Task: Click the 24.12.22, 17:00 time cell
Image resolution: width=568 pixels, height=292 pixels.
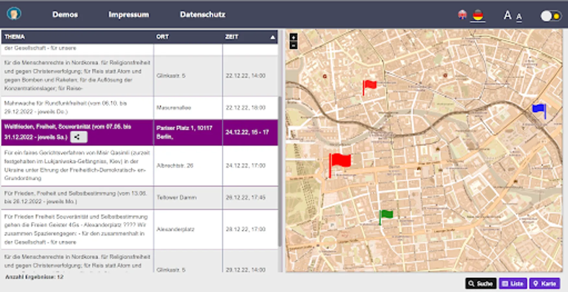Action: click(250, 165)
